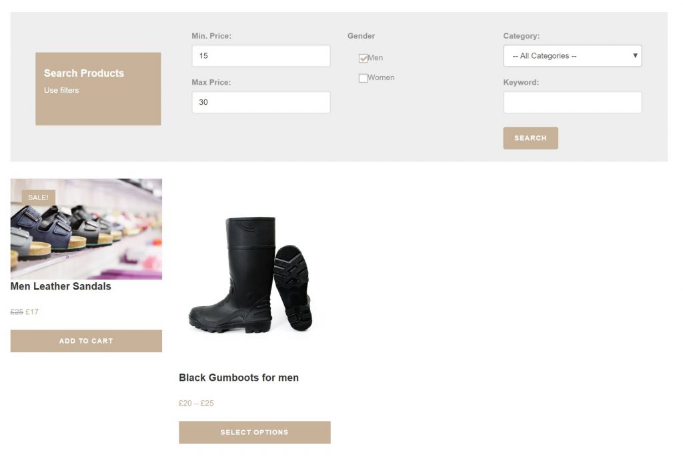
Task: Check the Women gender checkbox
Action: coord(363,79)
